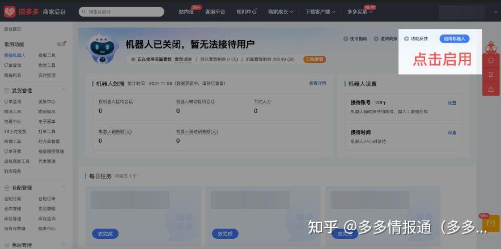Go to 后台首页 in the sidebar
The image size is (501, 249).
[12, 29]
